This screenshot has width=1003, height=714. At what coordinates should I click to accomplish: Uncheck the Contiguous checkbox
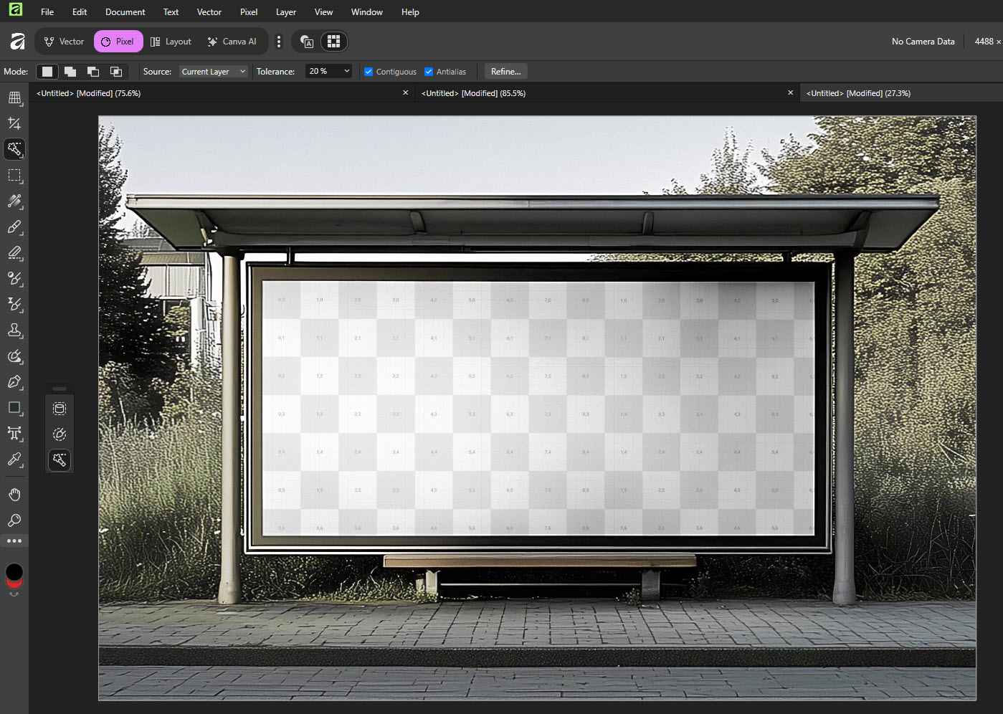369,72
